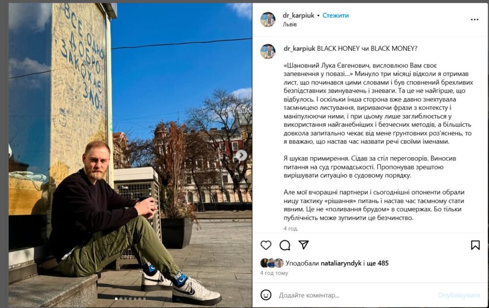The image size is (489, 308).
Task: Save post using bookmark icon
Action: coord(475,246)
